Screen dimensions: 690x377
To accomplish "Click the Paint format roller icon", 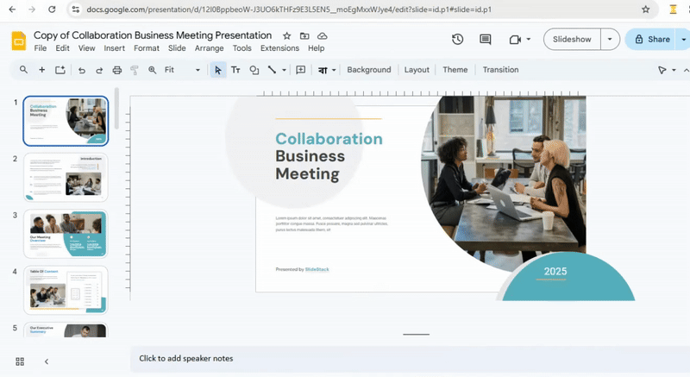I will pos(135,70).
